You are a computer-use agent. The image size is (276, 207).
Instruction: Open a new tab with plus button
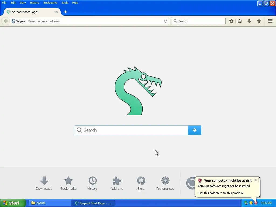[x=65, y=12]
